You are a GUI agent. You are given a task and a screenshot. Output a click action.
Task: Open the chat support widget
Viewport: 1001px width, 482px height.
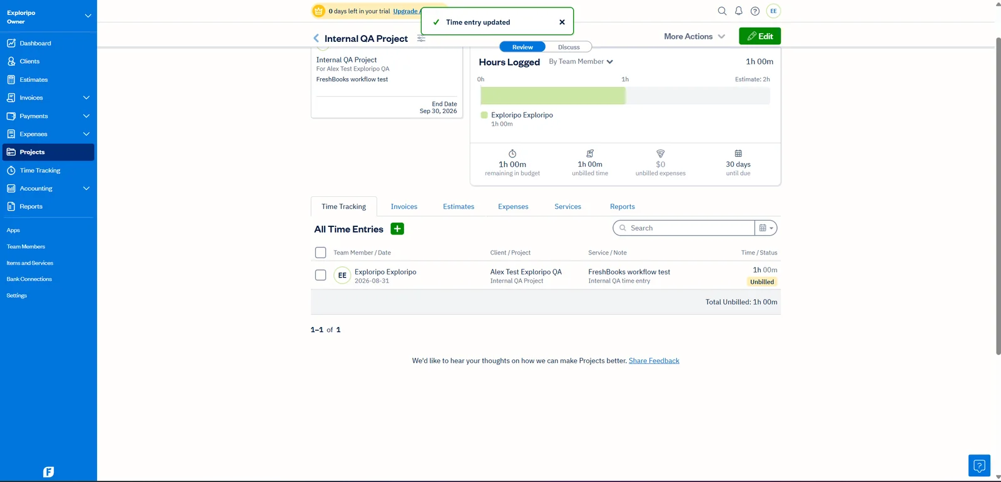tap(979, 465)
